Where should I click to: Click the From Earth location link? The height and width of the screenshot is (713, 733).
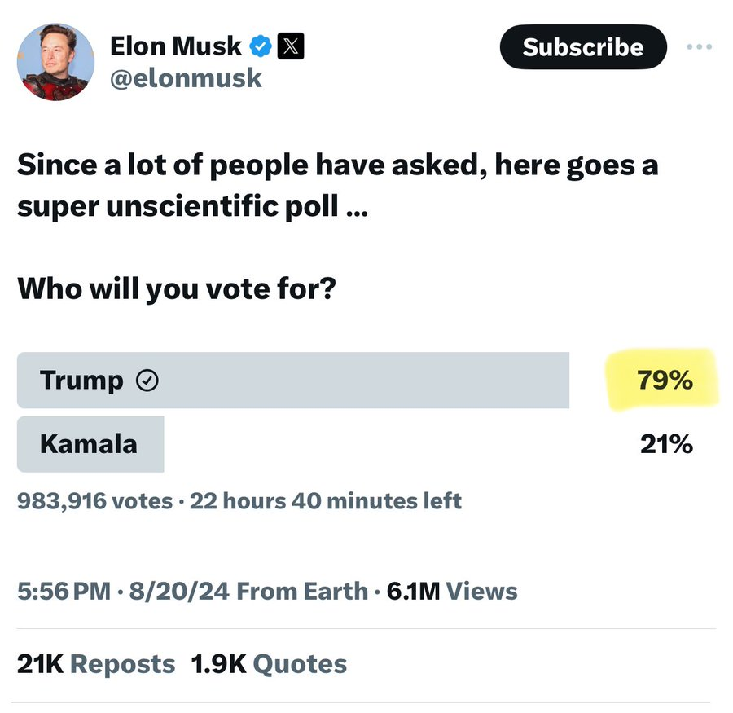click(x=301, y=591)
